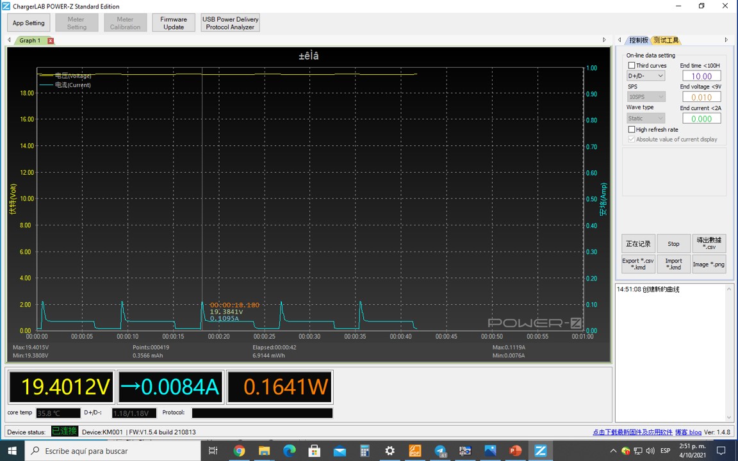Switch to the 控制板 tab

638,40
